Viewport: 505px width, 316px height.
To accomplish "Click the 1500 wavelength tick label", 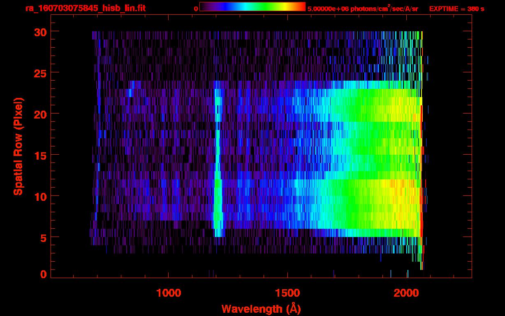I will (287, 293).
